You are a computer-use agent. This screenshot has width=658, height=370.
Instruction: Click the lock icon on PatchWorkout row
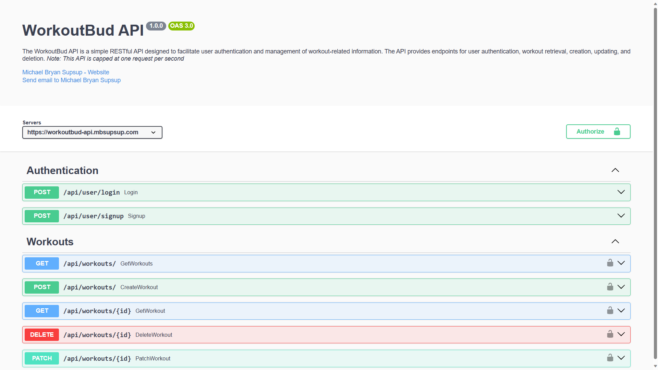(610, 358)
